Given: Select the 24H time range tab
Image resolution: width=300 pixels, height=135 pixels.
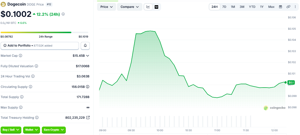Looking at the screenshot, I should (x=215, y=7).
